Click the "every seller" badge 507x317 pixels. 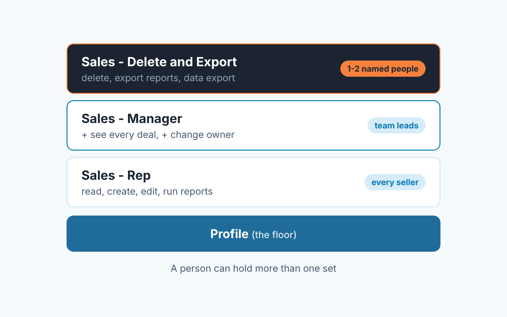(395, 182)
